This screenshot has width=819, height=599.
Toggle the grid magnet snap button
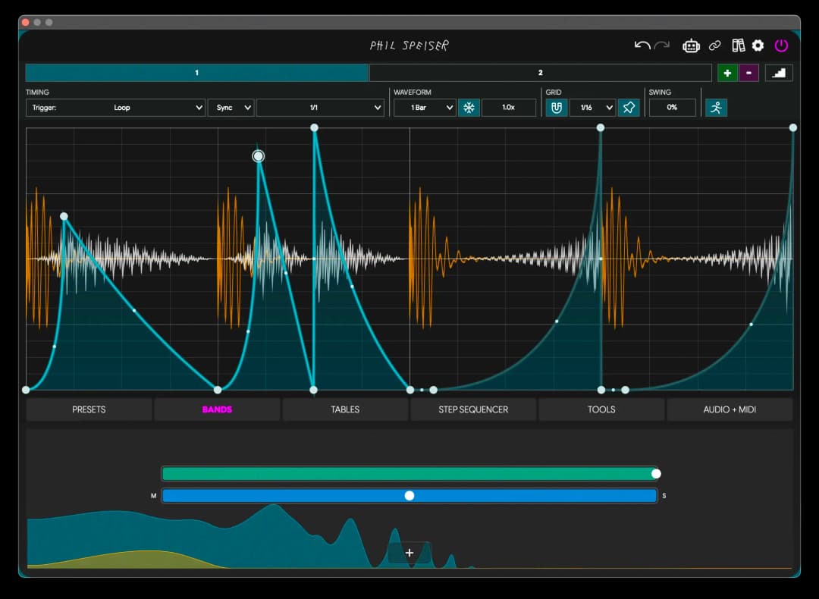tap(556, 108)
